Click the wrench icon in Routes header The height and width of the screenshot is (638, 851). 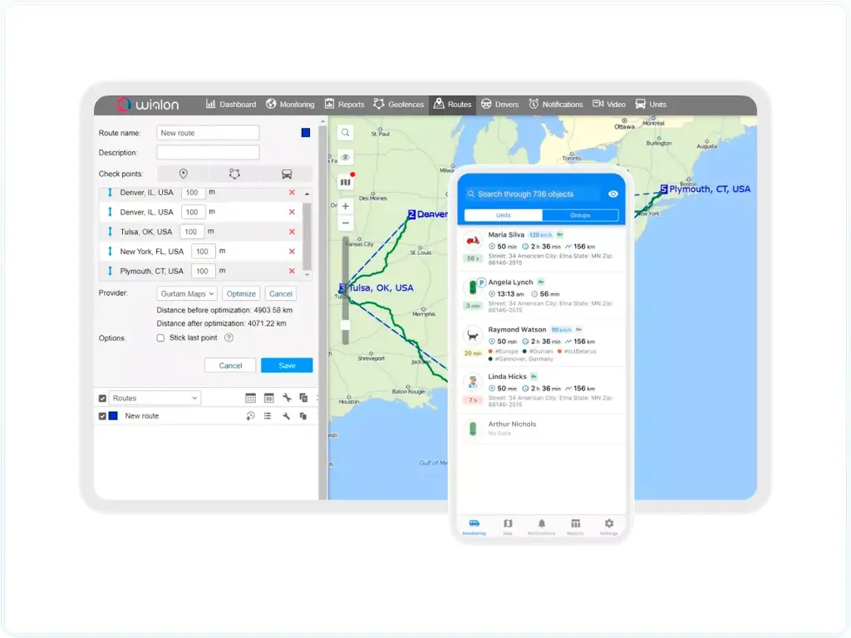point(287,398)
